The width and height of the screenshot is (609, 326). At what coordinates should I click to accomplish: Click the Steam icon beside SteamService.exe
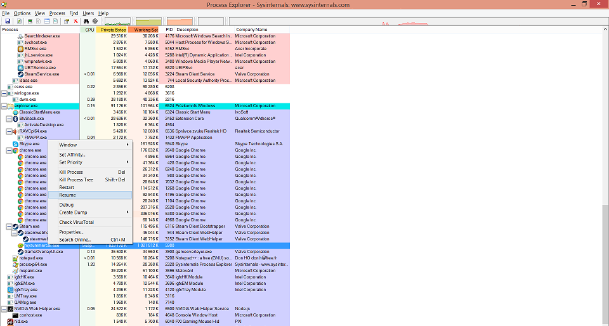[x=20, y=74]
